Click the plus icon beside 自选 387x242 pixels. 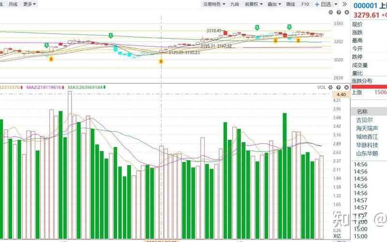click(x=317, y=4)
